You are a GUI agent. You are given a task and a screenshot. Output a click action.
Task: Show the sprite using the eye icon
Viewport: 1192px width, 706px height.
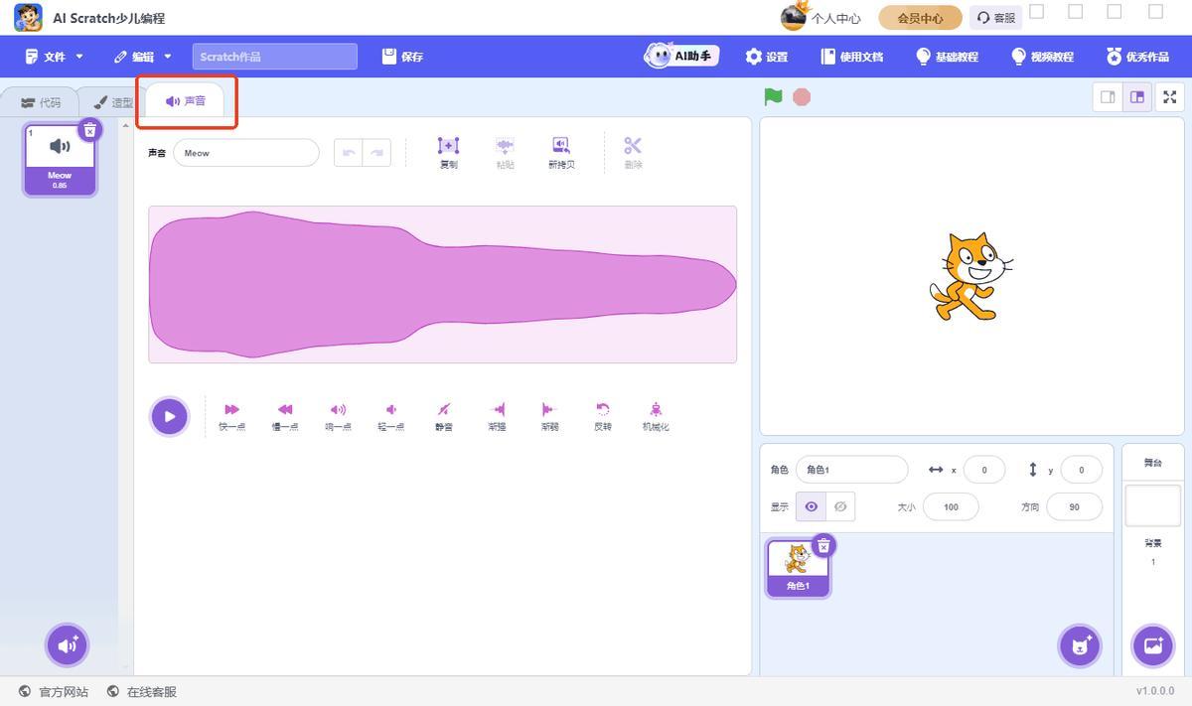pyautogui.click(x=812, y=506)
